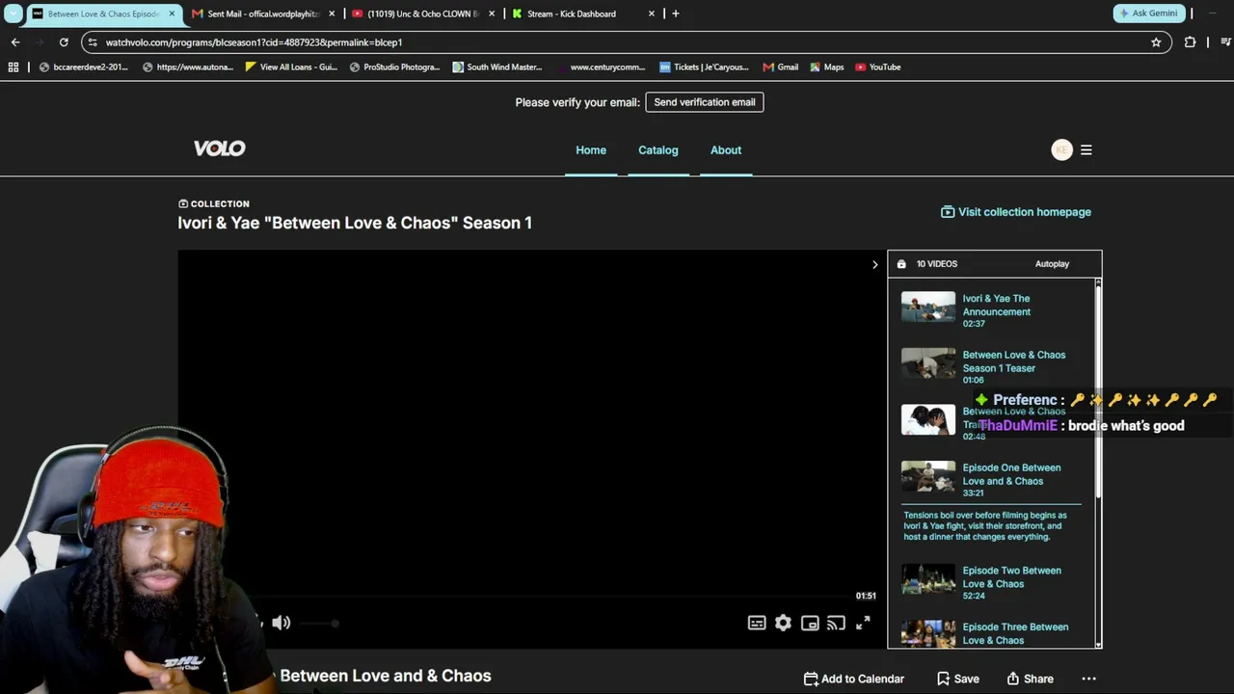Mute the video with the speaker icon

coord(282,624)
